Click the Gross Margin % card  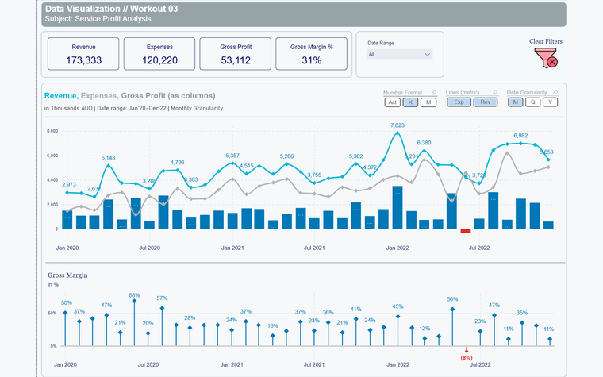312,54
